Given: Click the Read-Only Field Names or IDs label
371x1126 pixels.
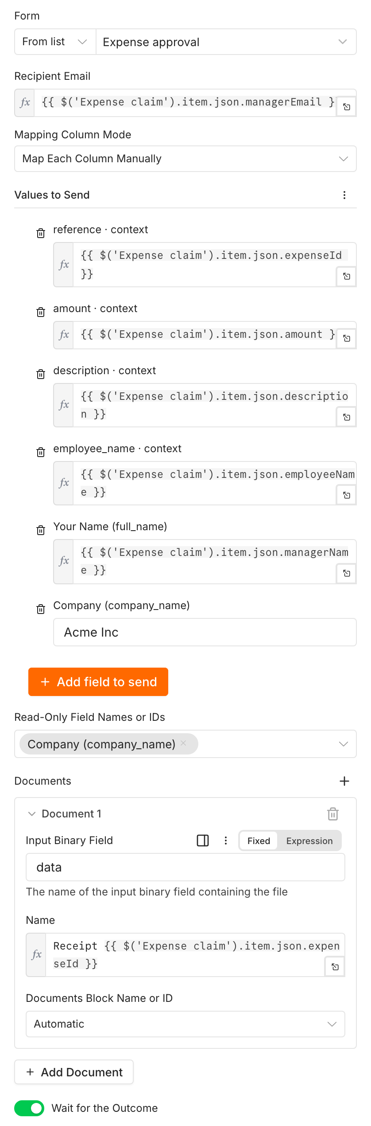Looking at the screenshot, I should (89, 717).
